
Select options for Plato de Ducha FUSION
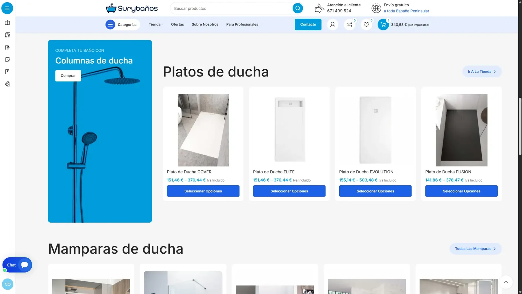(461, 191)
